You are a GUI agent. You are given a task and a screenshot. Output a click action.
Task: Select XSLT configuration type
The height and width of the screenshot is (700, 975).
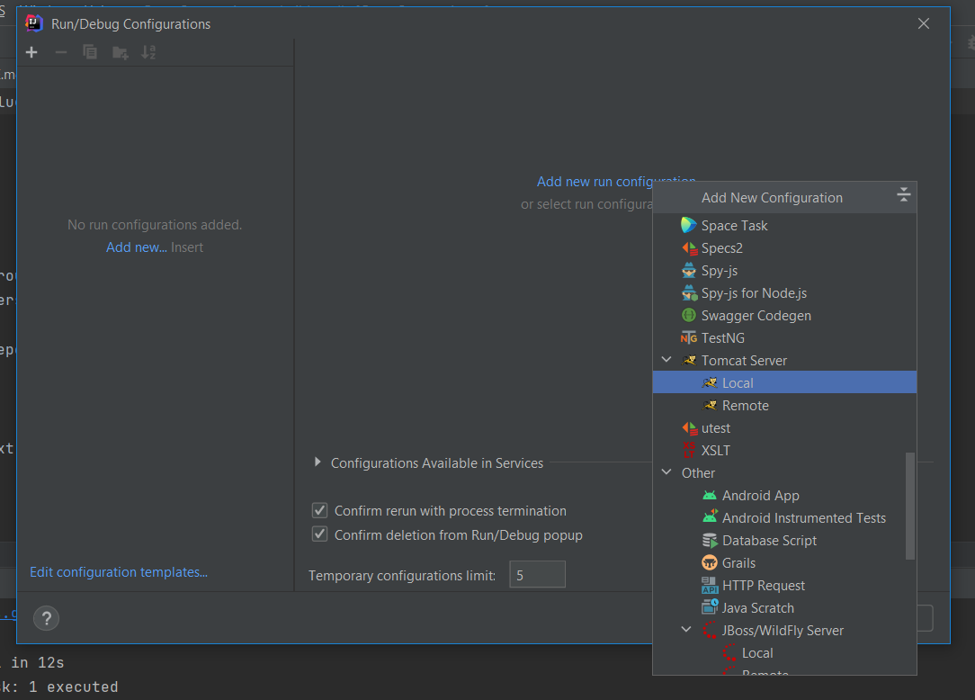[784, 450]
